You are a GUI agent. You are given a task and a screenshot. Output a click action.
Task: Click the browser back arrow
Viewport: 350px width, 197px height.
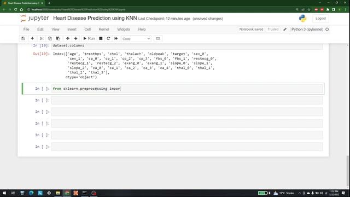coord(4,10)
